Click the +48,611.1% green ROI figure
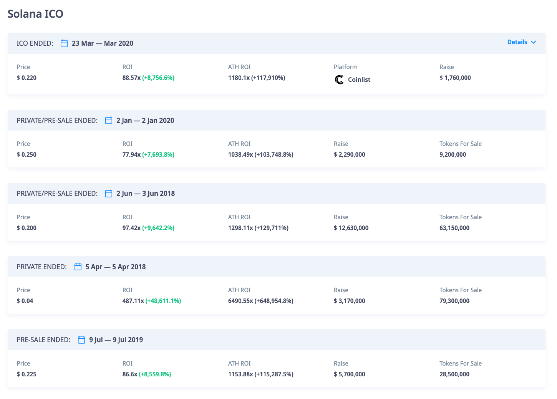Image resolution: width=557 pixels, height=399 pixels. [163, 301]
